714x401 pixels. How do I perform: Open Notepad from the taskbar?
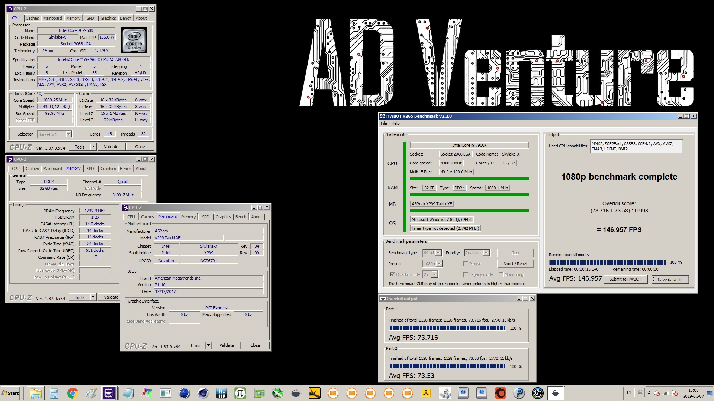[x=128, y=393]
